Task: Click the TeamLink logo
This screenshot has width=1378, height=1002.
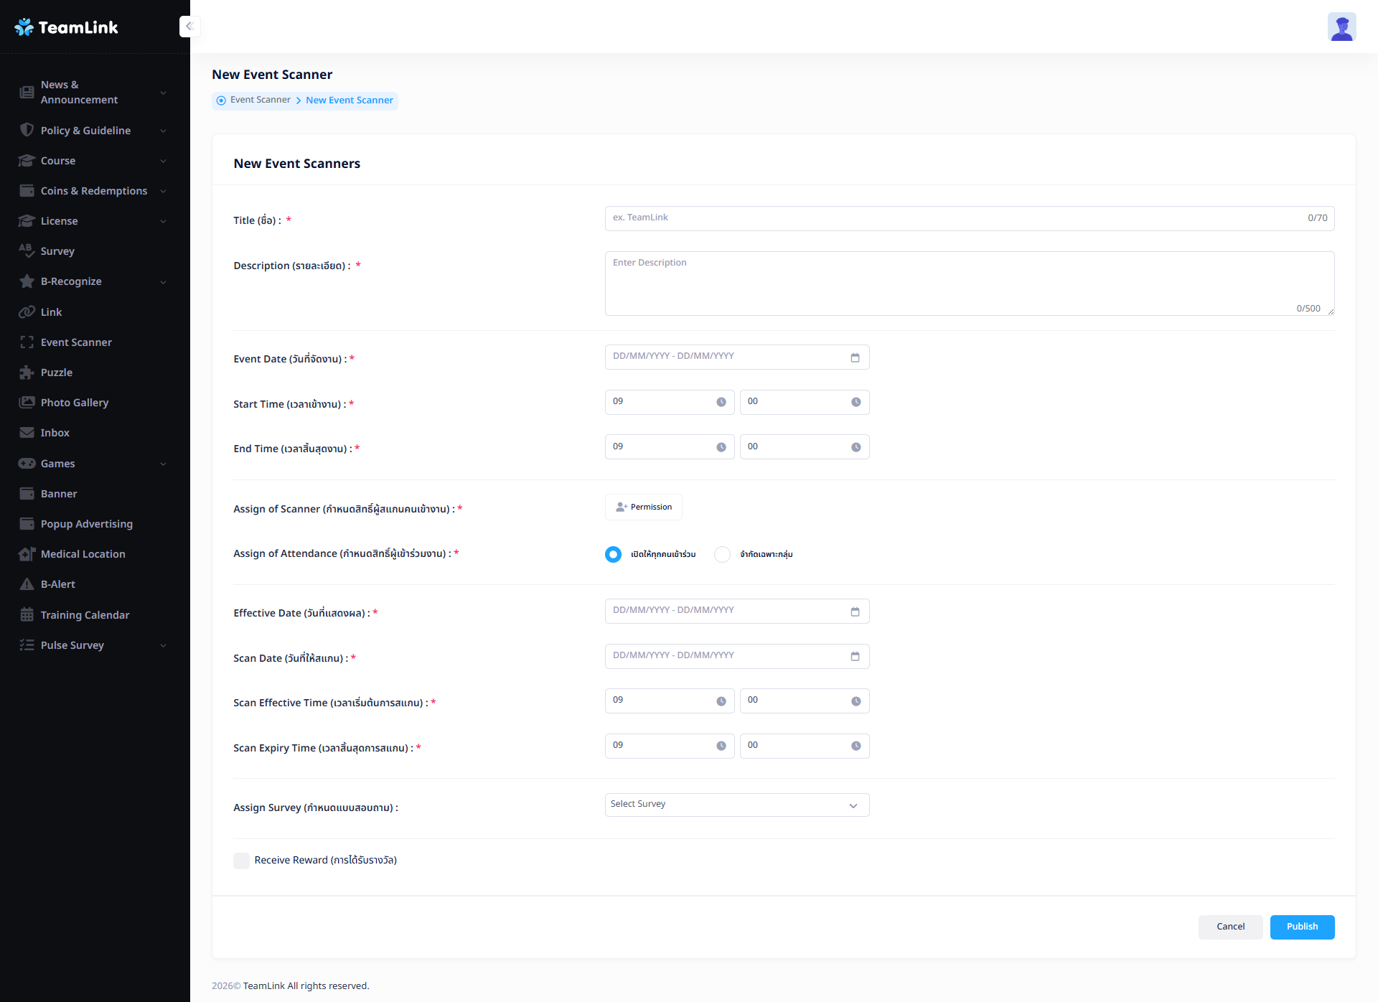Action: click(x=66, y=27)
